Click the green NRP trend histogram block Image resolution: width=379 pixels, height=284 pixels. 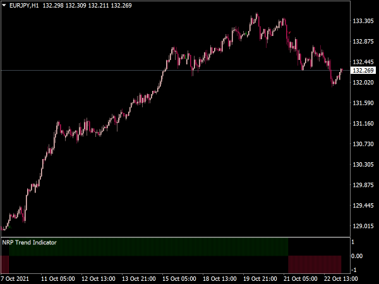pyautogui.click(x=148, y=247)
